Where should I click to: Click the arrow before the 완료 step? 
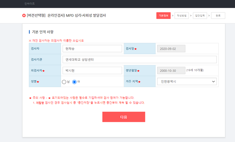[209, 15]
